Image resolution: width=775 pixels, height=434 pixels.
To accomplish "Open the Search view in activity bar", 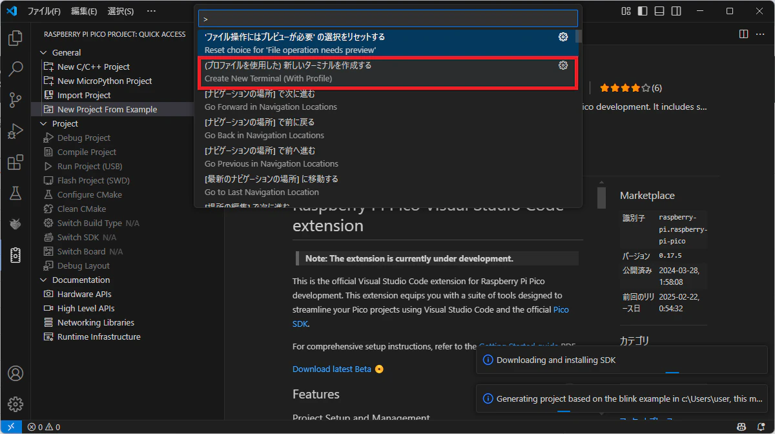I will pos(15,68).
